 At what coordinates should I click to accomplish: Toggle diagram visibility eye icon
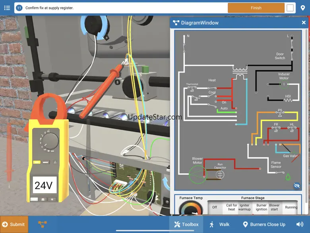297,186
